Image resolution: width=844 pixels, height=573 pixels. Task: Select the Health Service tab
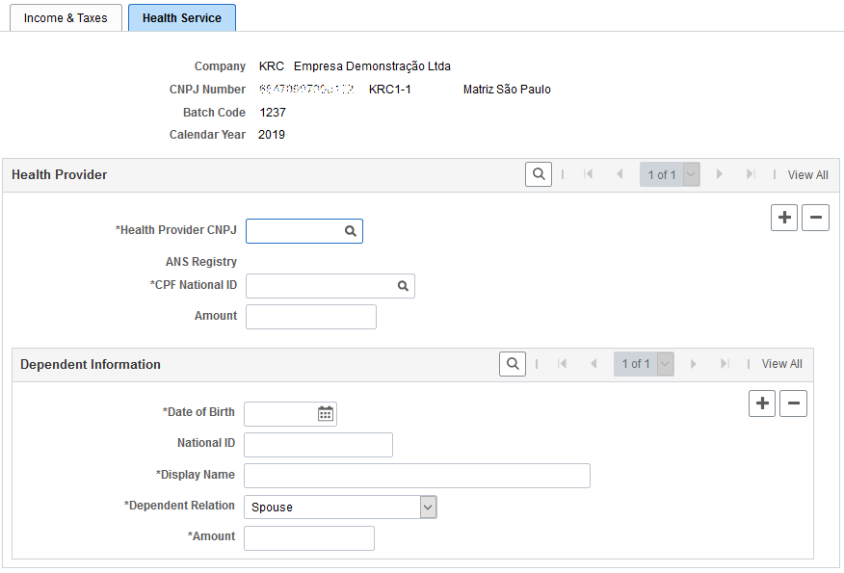pos(182,17)
